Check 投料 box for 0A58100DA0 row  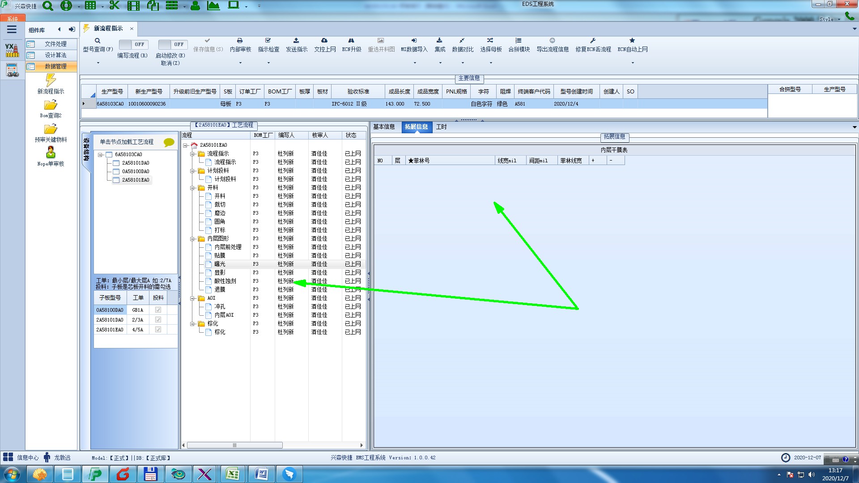158,310
